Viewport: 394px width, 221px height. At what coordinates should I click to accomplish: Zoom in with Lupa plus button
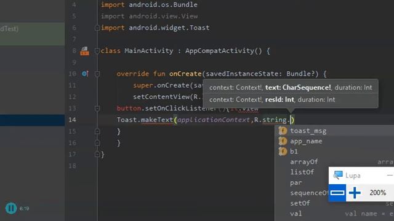[x=355, y=193]
